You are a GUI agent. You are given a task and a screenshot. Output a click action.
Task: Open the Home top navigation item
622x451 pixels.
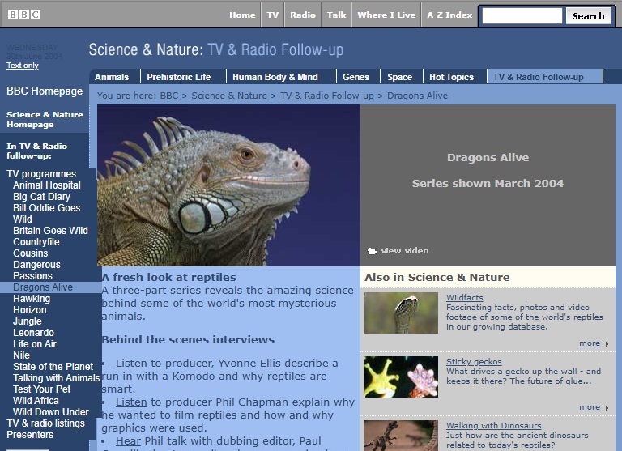click(242, 15)
